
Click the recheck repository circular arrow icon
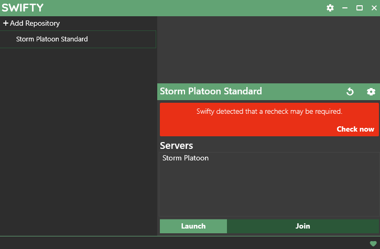tap(350, 92)
